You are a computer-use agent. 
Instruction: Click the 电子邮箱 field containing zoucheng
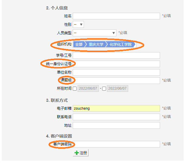coord(116,108)
